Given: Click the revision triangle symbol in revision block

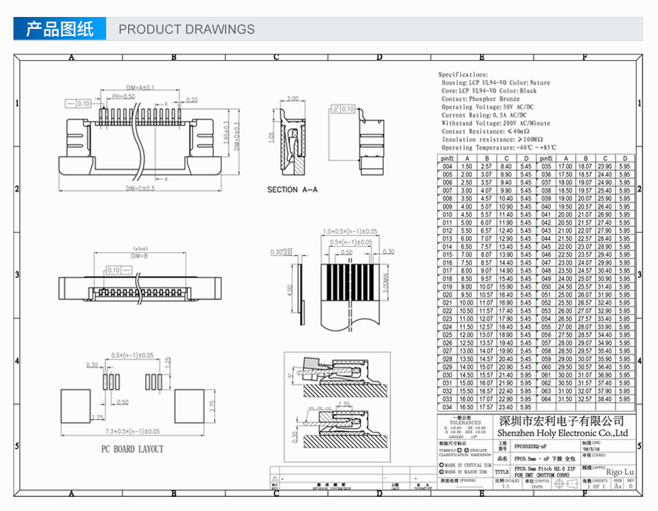Looking at the screenshot, I should tap(275, 478).
